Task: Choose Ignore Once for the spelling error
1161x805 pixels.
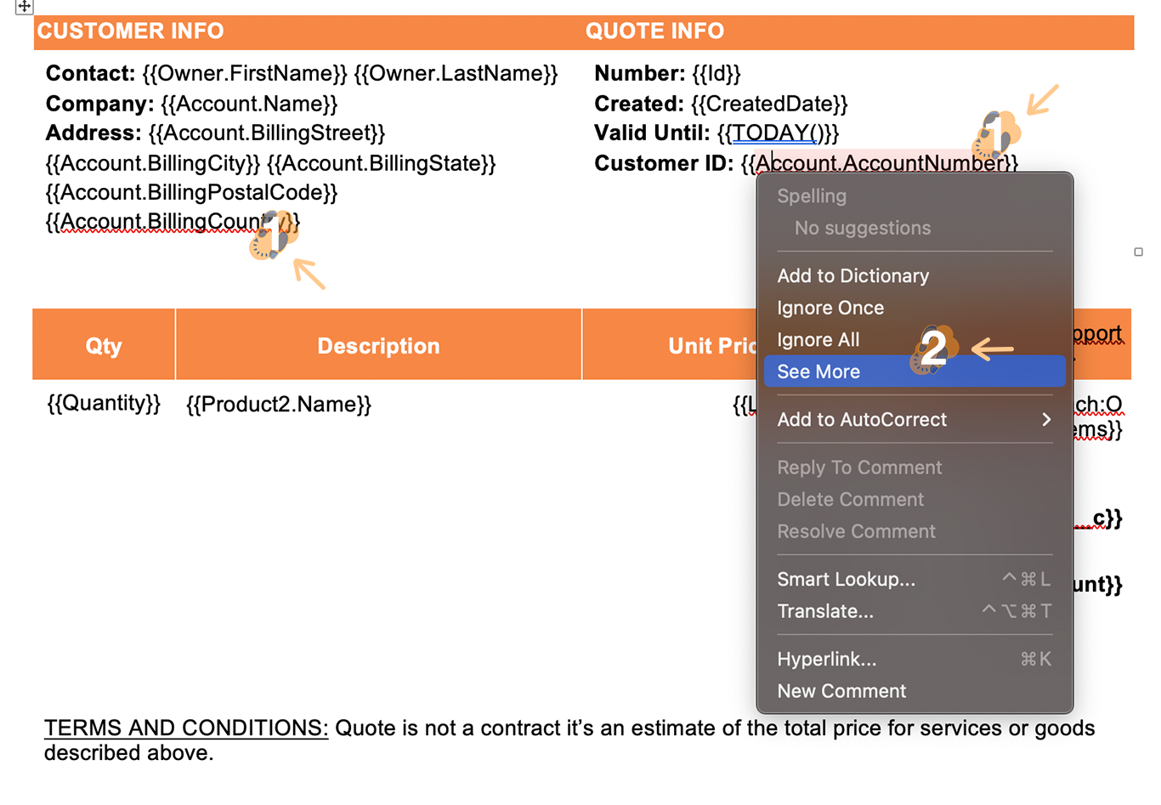Action: (830, 308)
